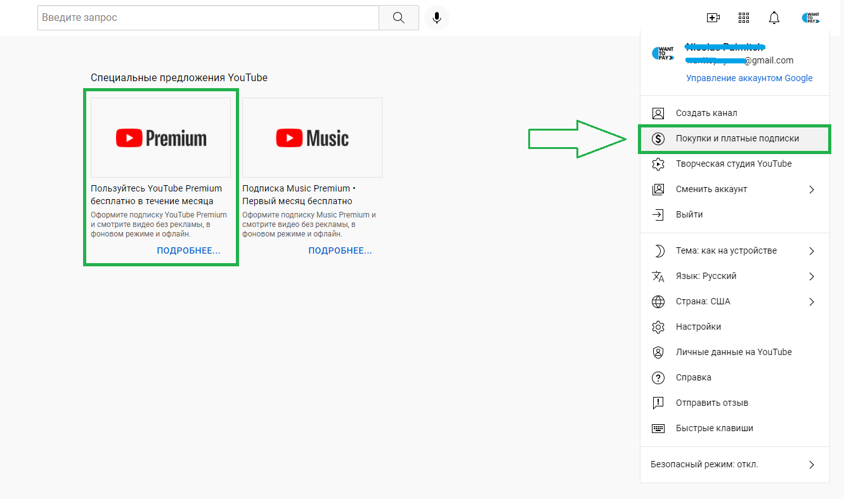Click the Sign out arrow icon
Image resolution: width=844 pixels, height=499 pixels.
658,214
